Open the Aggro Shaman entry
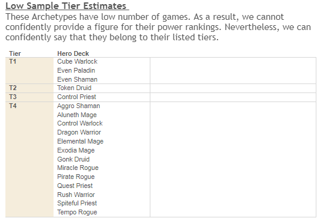The width and height of the screenshot is (329, 221). pos(78,106)
